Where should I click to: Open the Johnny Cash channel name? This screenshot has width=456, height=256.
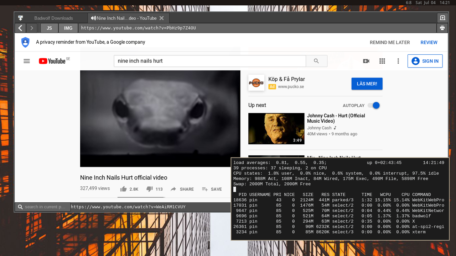pyautogui.click(x=319, y=128)
